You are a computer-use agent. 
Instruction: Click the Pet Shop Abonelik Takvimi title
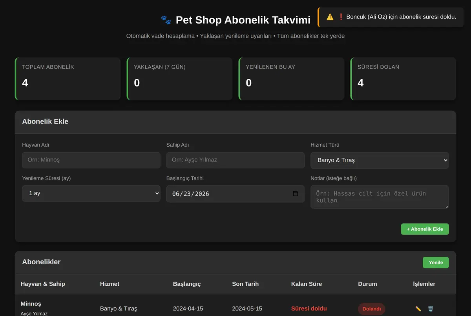click(243, 20)
